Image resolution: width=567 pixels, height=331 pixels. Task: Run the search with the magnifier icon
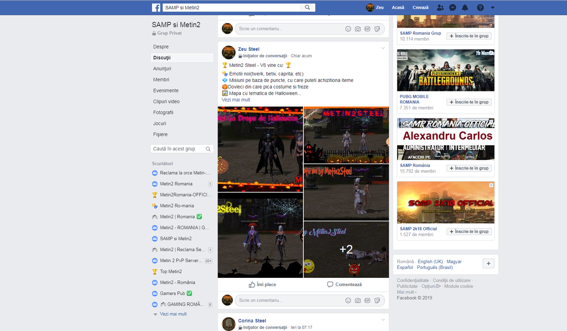coord(307,7)
